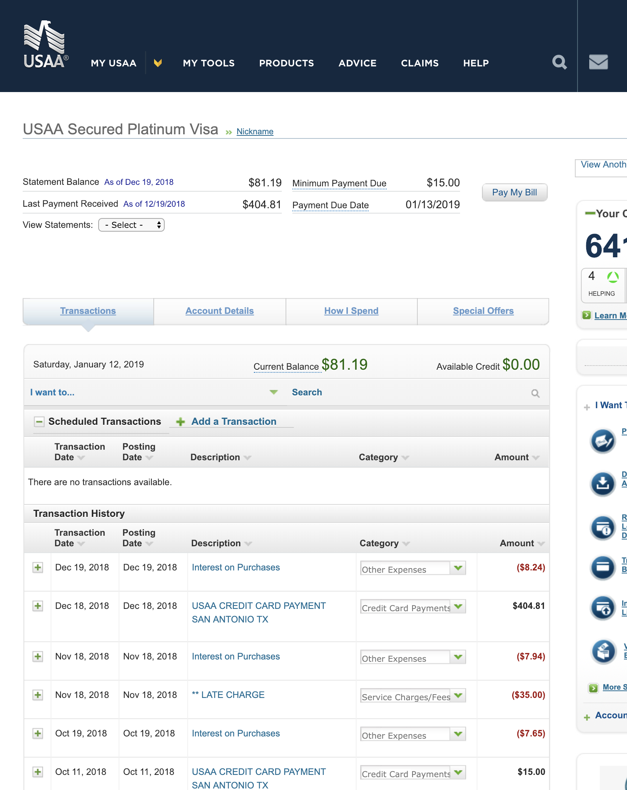
Task: Change category for Oct 11 Credit Card Payments
Action: [x=413, y=773]
